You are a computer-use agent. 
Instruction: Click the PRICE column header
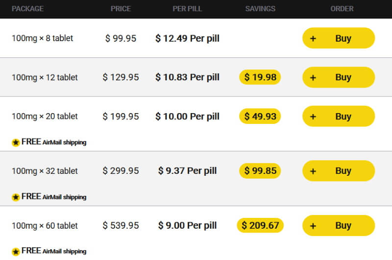[121, 9]
